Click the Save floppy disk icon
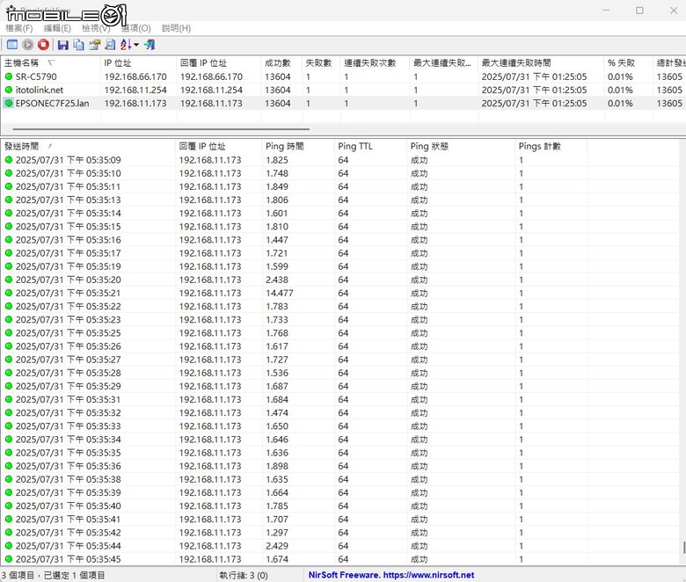 coord(63,45)
